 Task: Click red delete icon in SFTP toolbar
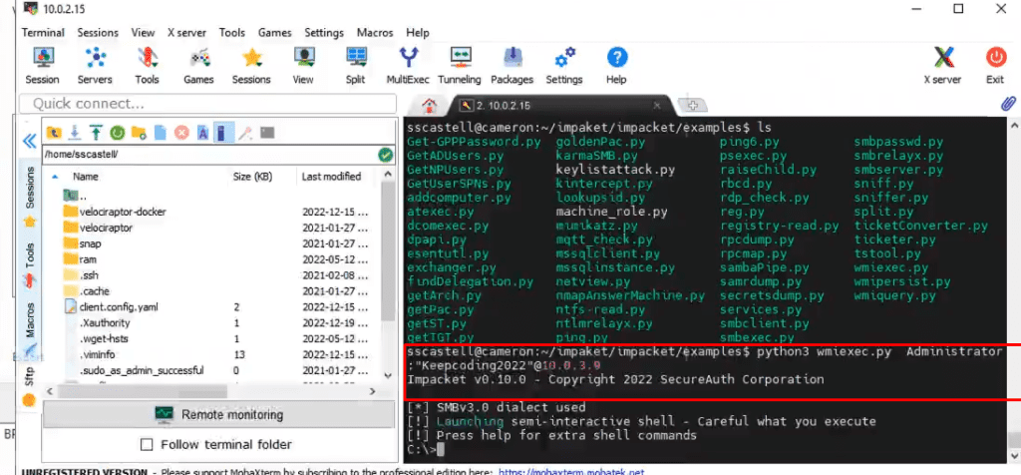[181, 133]
